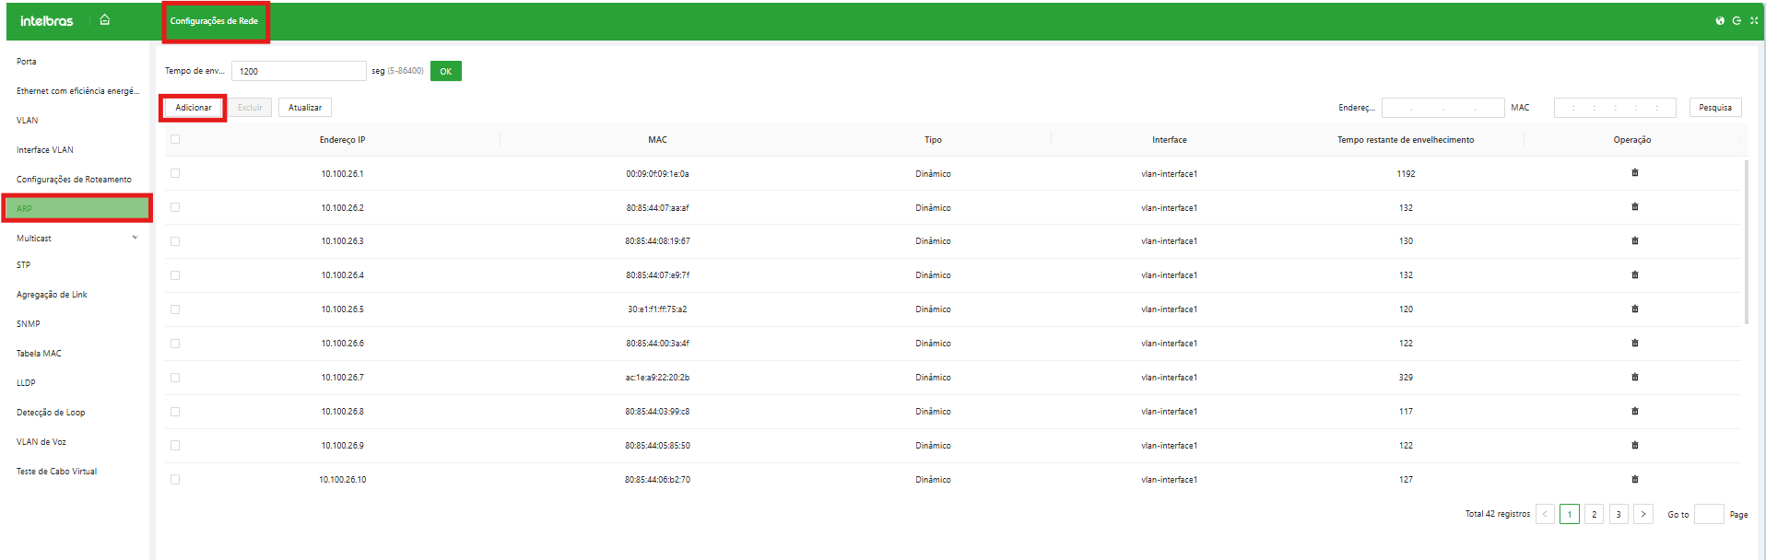1766x560 pixels.
Task: Click the trash icon for 10.100.26.7
Action: point(1635,378)
